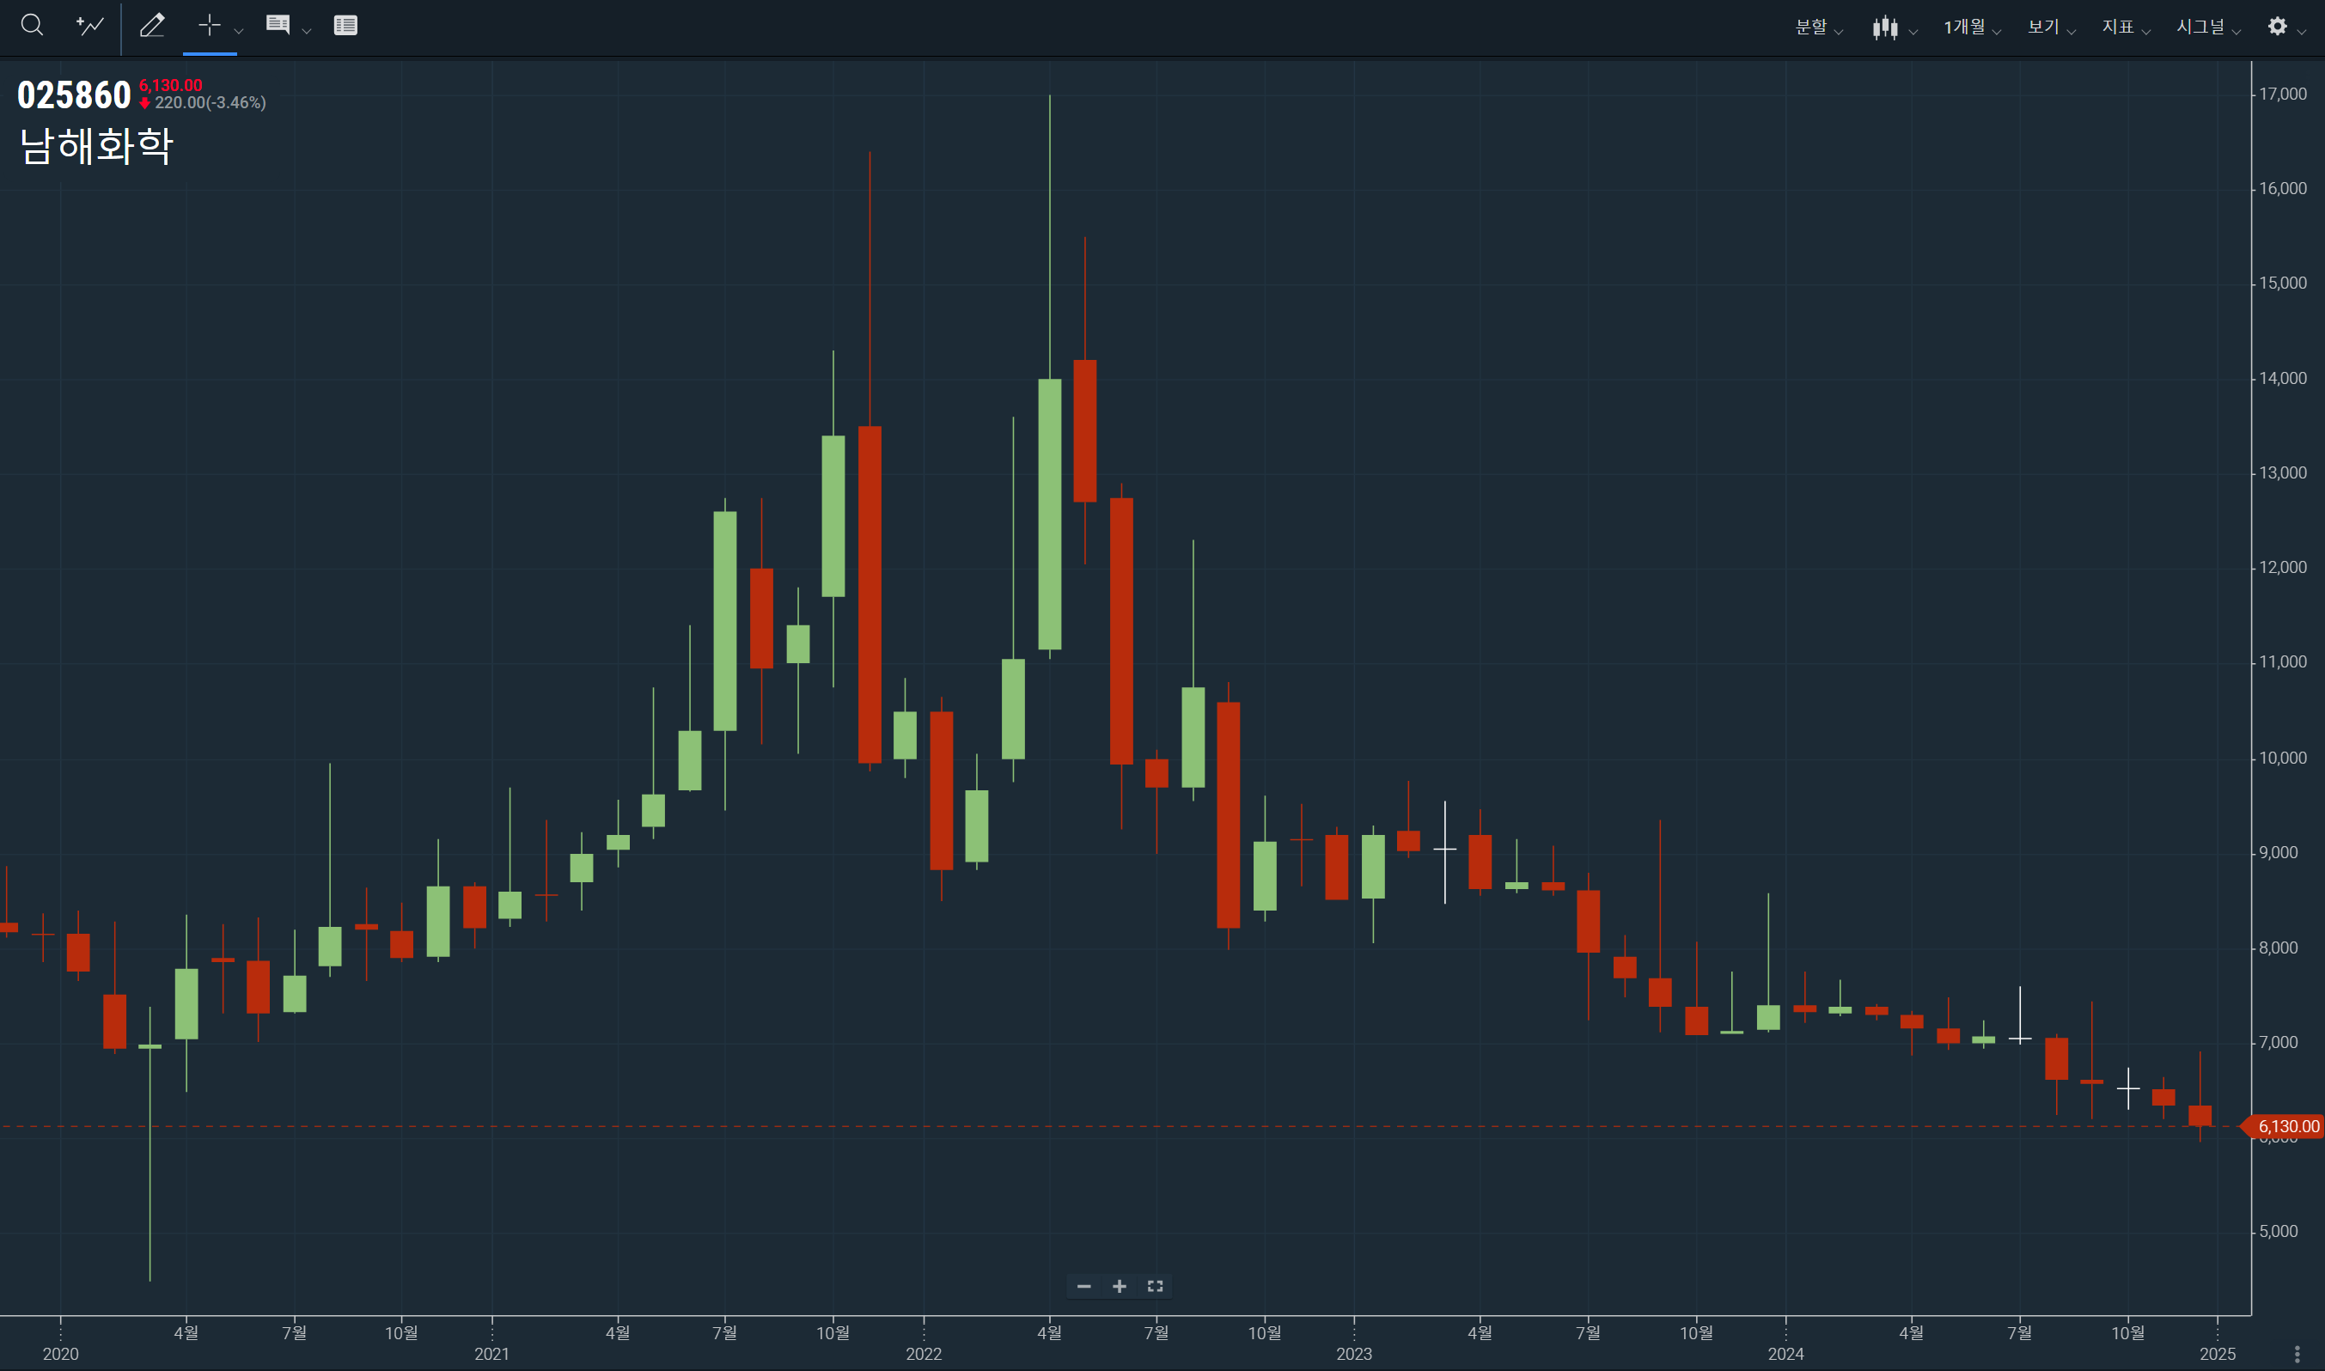Click the 14,000 price axis label
The width and height of the screenshot is (2325, 1371).
click(x=2283, y=379)
